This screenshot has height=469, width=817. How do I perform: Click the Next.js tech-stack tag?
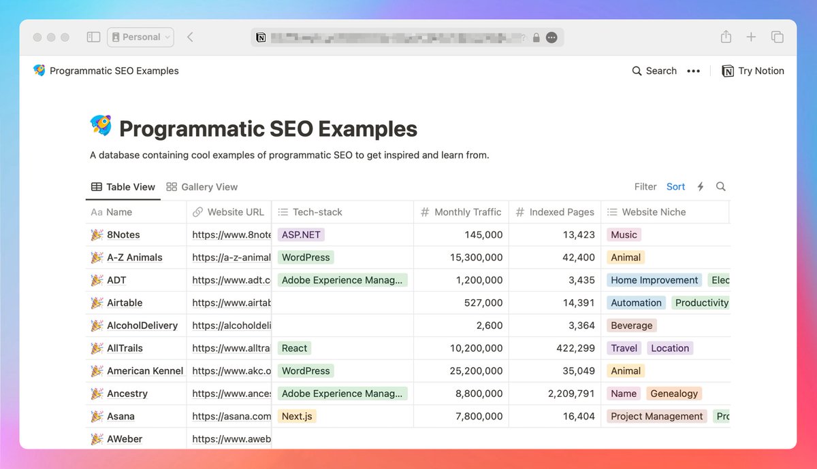(x=298, y=416)
